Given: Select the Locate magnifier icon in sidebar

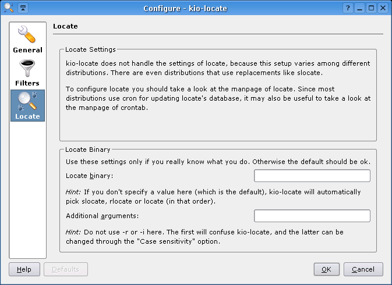Looking at the screenshot, I should coord(27,101).
